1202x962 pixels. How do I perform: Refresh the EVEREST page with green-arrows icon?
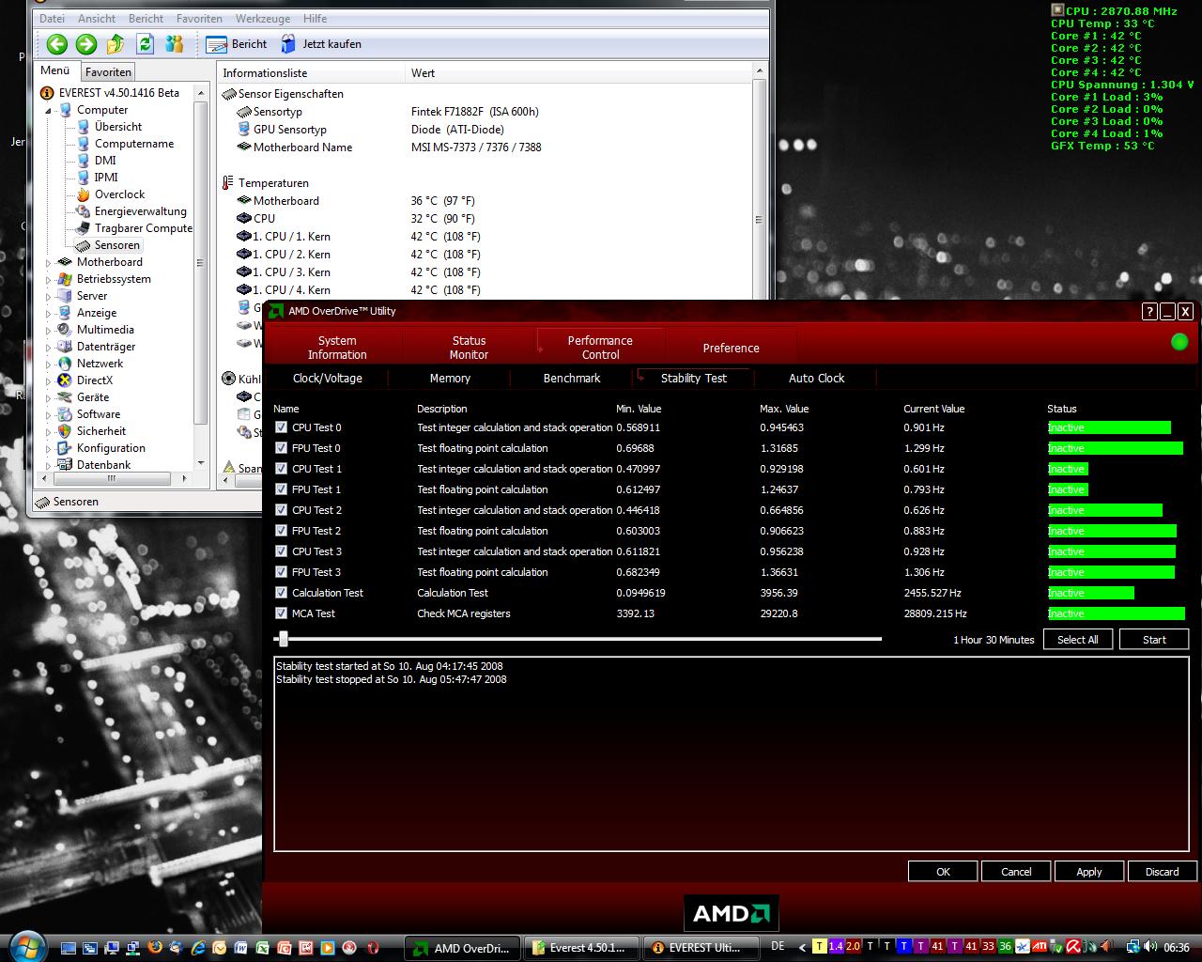[145, 44]
